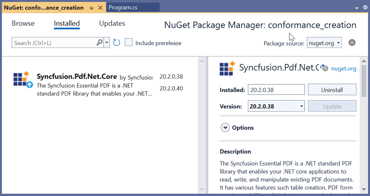Click Syncfusion package icon in list
370x196 pixels.
coord(22,79)
